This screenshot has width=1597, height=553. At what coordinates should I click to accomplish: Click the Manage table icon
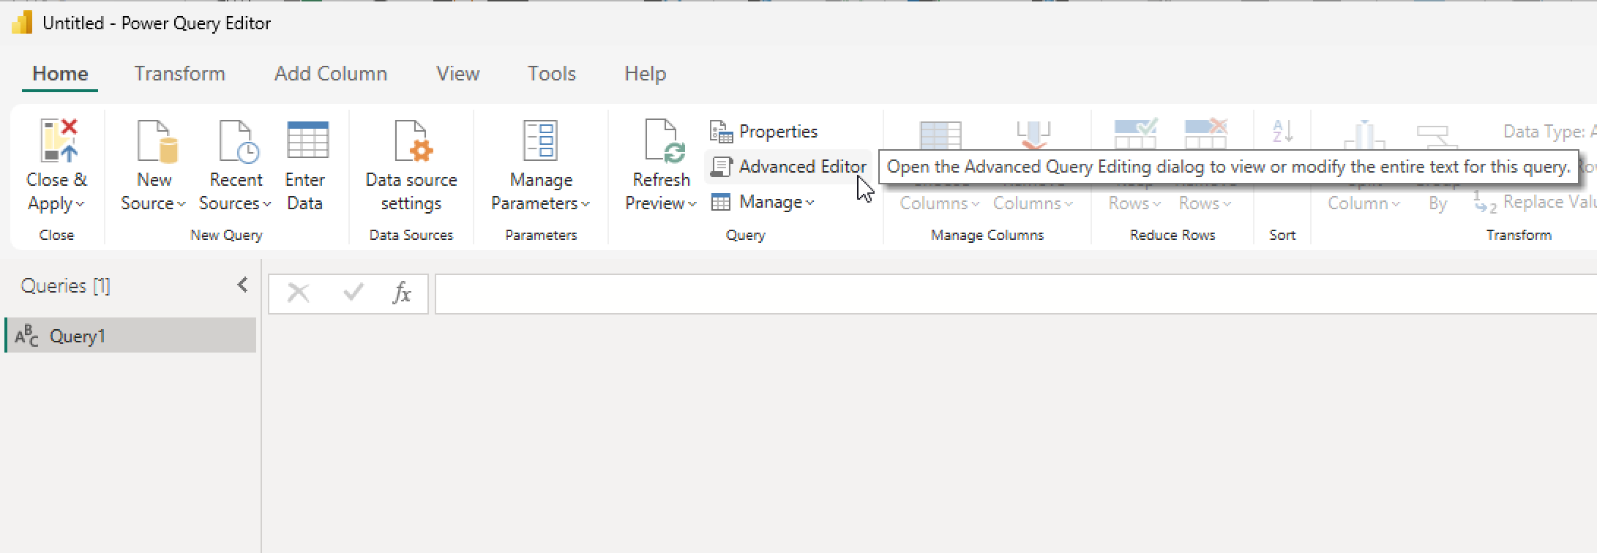click(x=721, y=202)
